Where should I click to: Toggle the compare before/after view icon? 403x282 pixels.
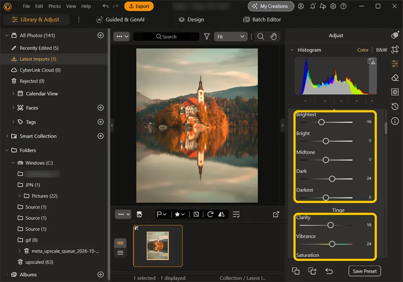pyautogui.click(x=139, y=214)
